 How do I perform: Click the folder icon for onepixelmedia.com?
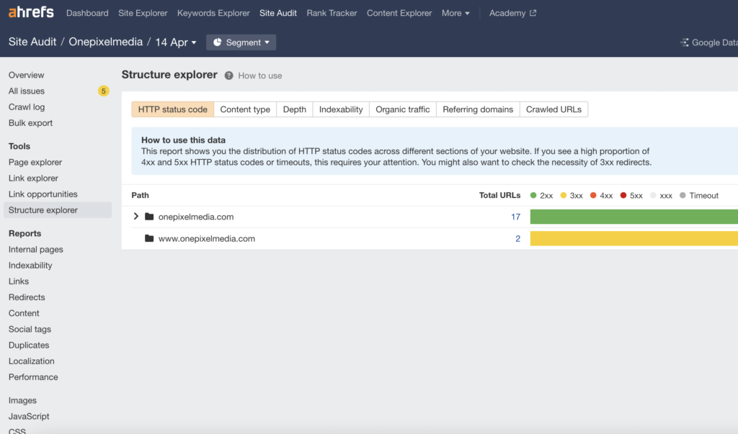click(x=149, y=217)
